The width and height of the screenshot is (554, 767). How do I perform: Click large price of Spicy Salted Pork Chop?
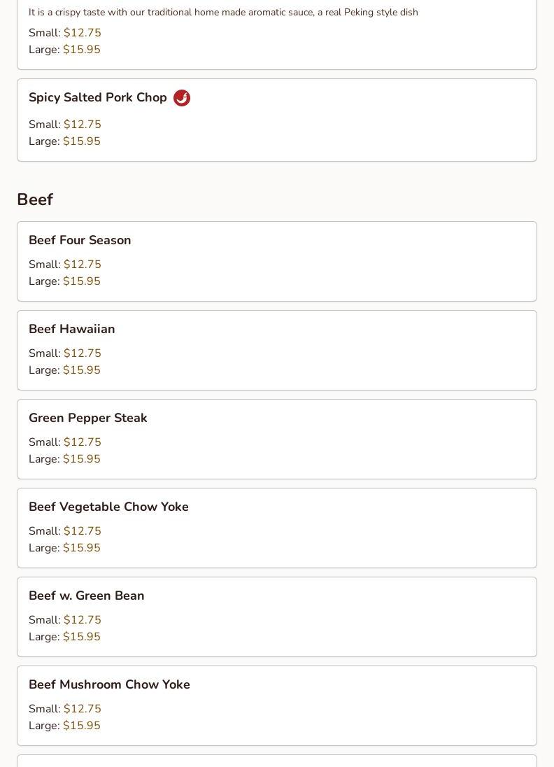tap(82, 141)
